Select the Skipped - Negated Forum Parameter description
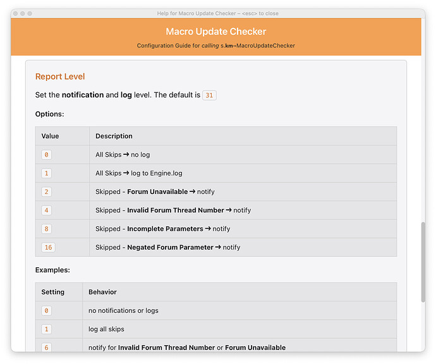 point(167,247)
